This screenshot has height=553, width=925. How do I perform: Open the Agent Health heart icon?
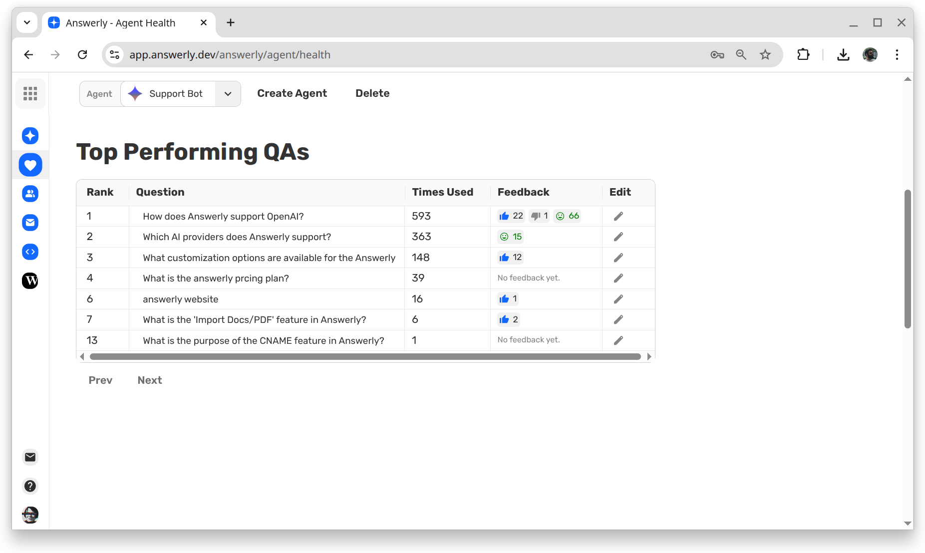(30, 165)
